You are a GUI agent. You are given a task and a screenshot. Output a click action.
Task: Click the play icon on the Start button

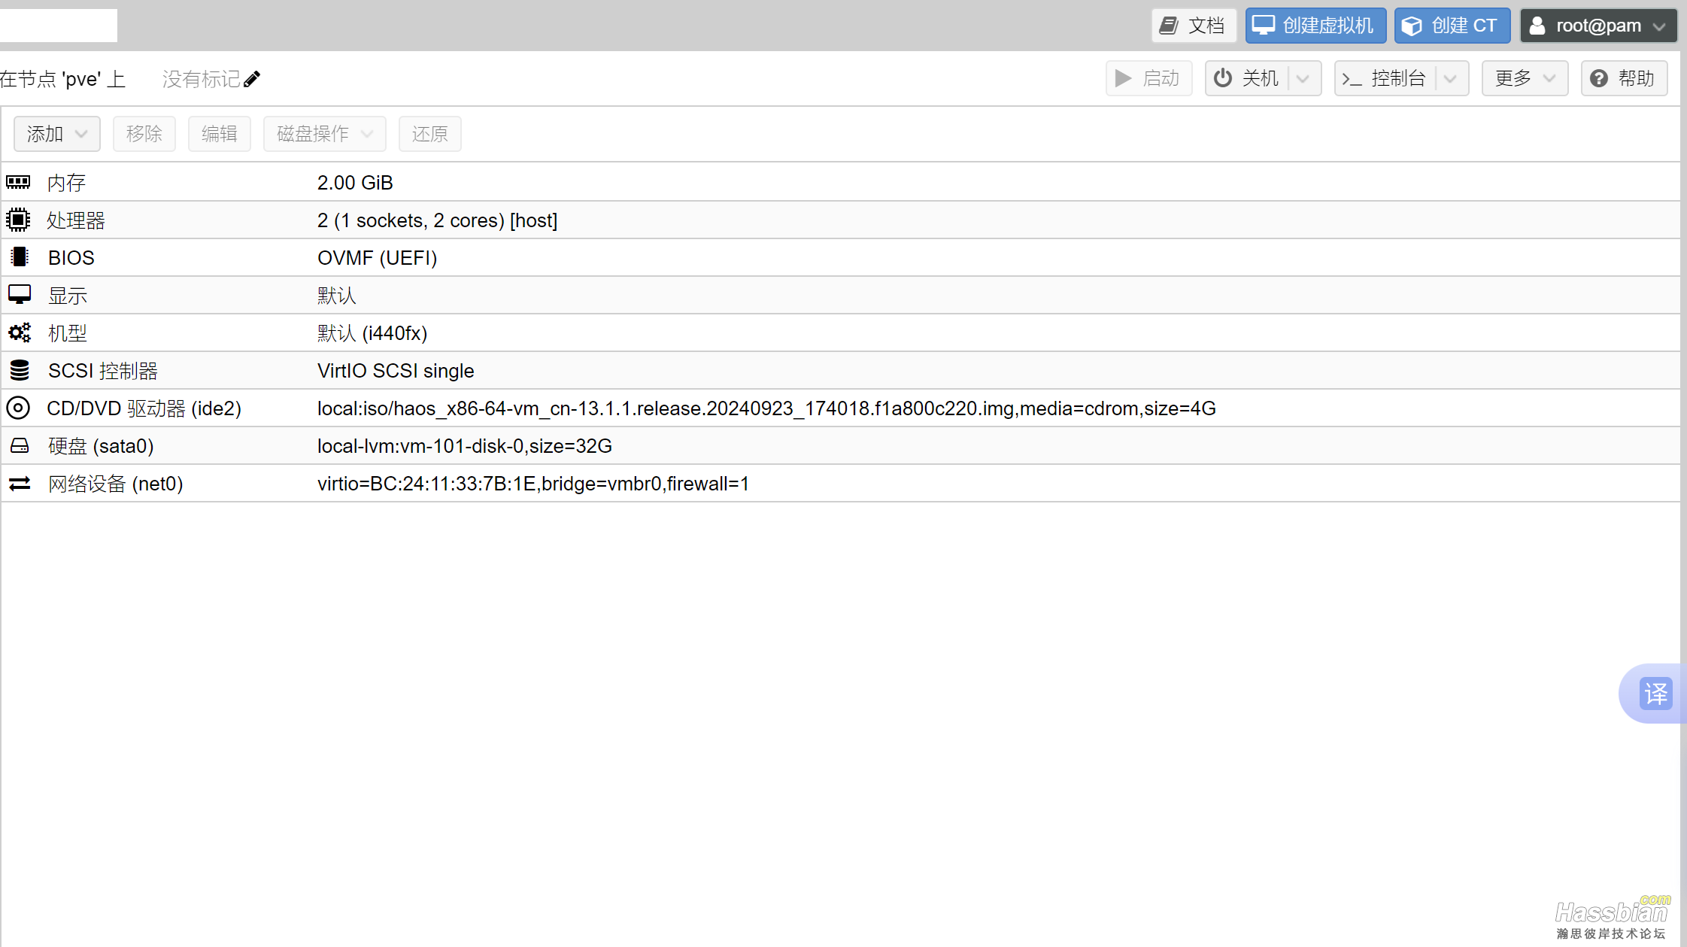coord(1123,78)
